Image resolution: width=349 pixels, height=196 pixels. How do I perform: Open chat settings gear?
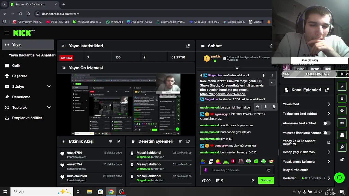(253, 180)
